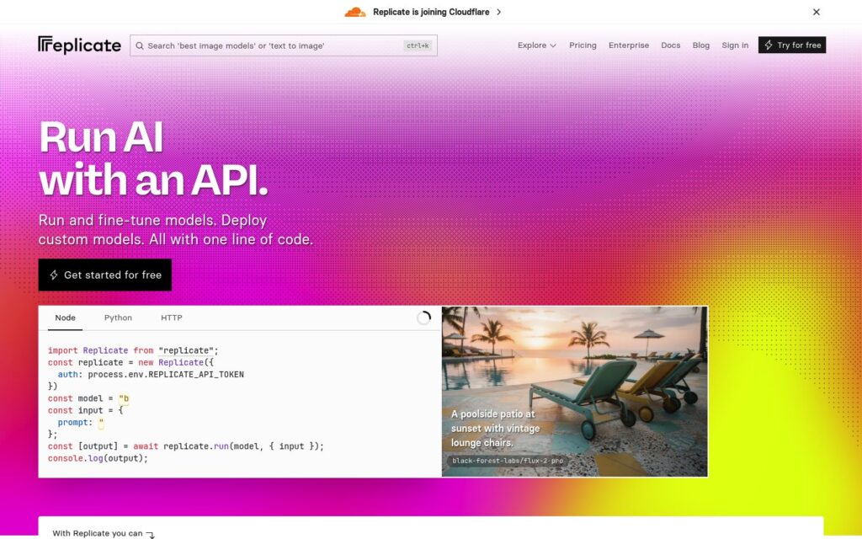Click the magnifier icon in search bar
This screenshot has height=539, width=862.
point(140,45)
